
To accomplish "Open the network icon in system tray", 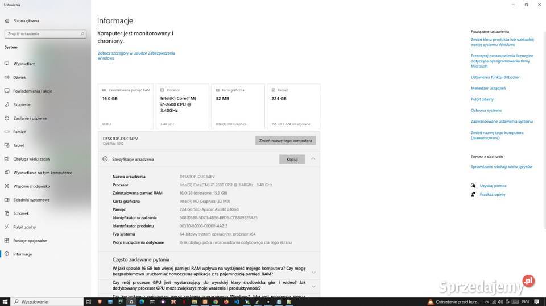I will click(494, 302).
